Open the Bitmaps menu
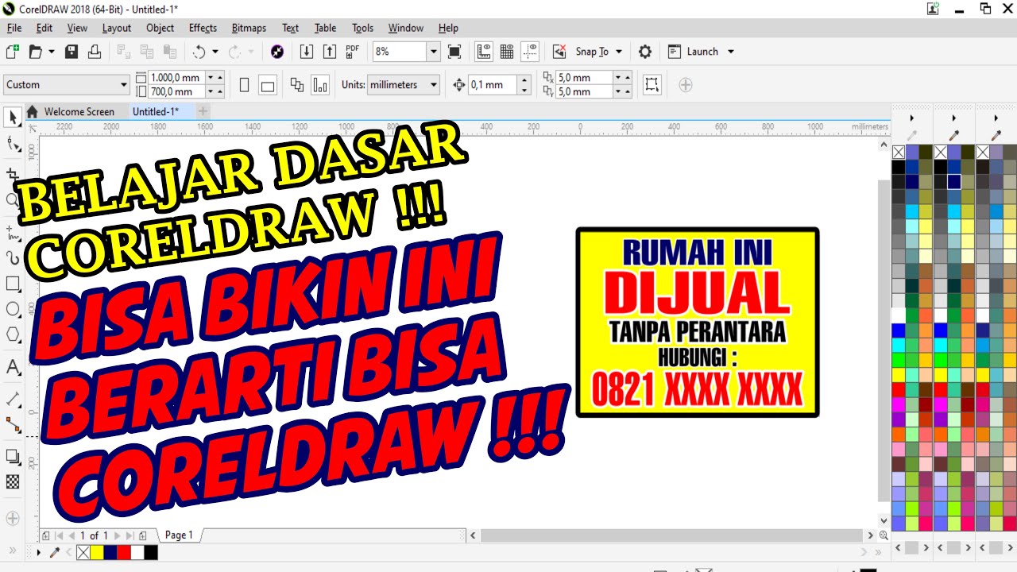This screenshot has width=1017, height=572. click(249, 28)
